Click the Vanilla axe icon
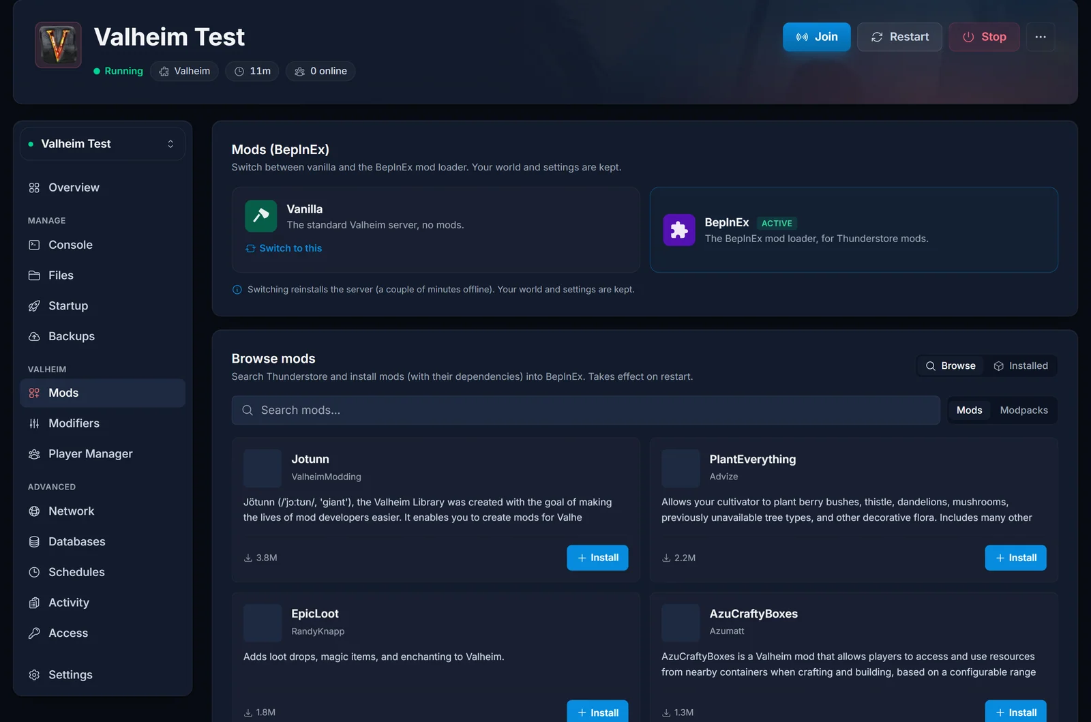Image resolution: width=1091 pixels, height=722 pixels. [x=260, y=216]
